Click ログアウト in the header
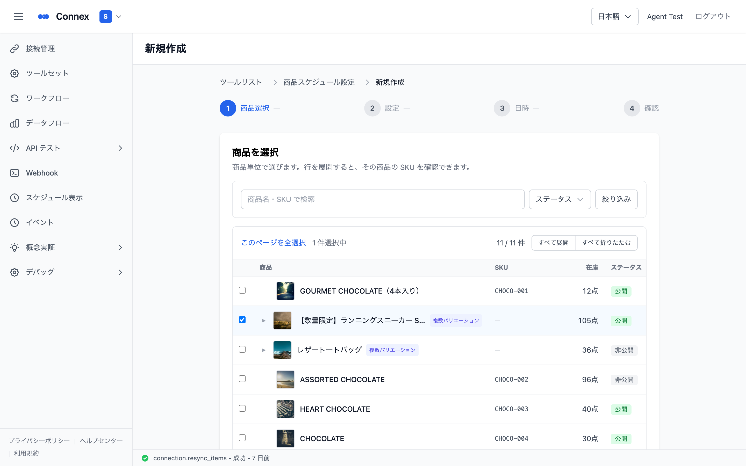The height and width of the screenshot is (466, 746). (713, 17)
